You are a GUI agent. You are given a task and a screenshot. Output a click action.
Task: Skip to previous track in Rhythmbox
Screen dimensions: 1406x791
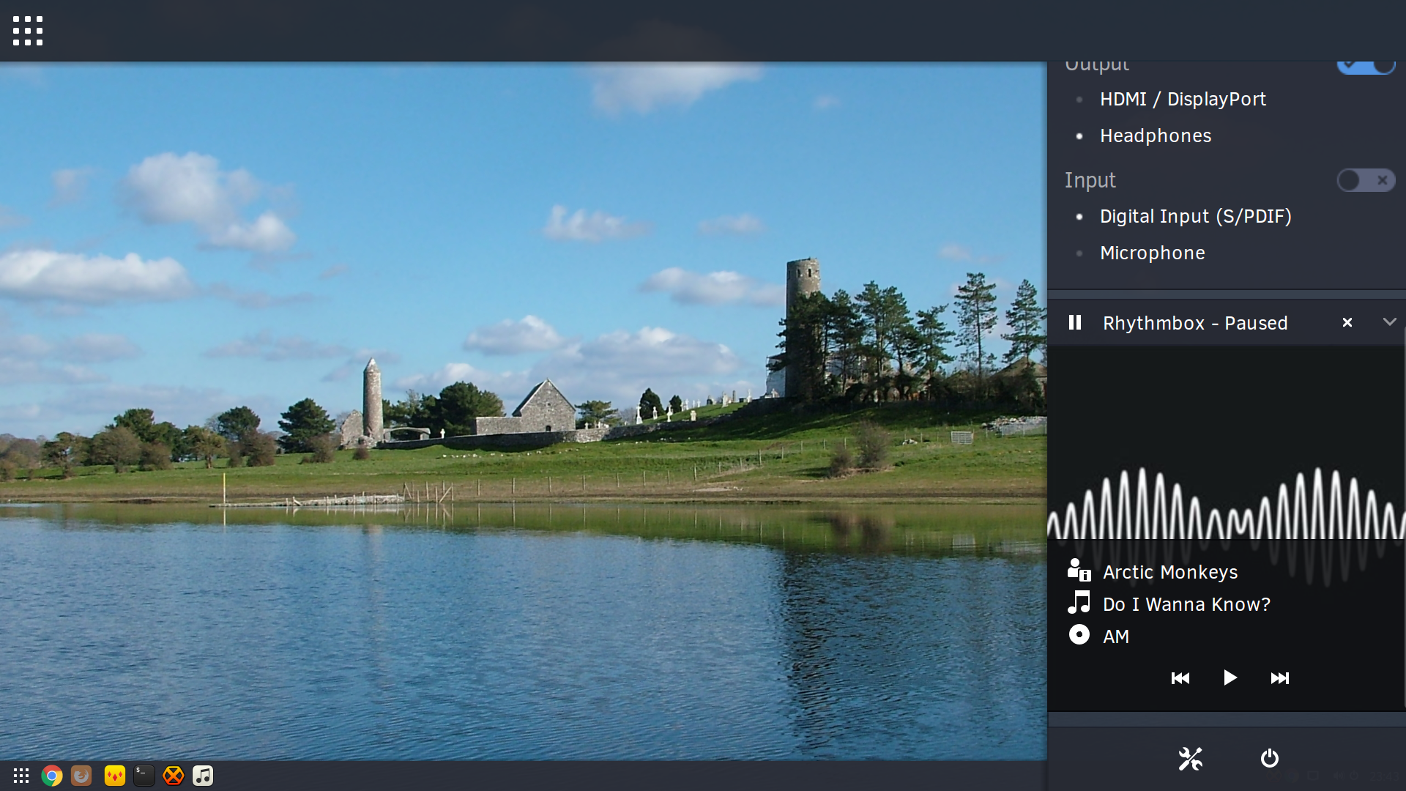(1180, 678)
